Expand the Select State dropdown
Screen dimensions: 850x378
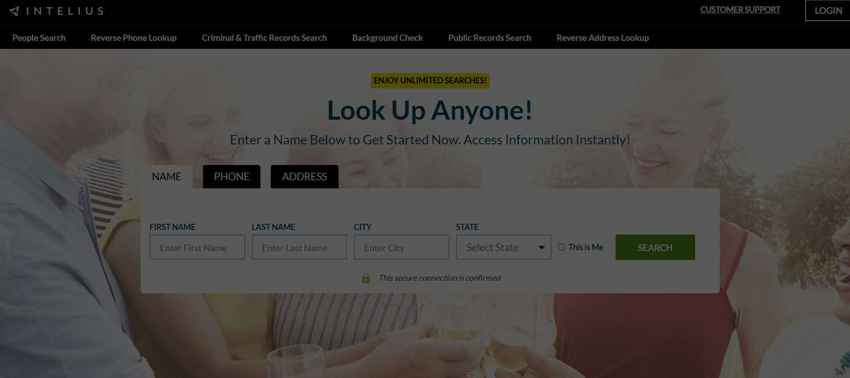pos(503,248)
